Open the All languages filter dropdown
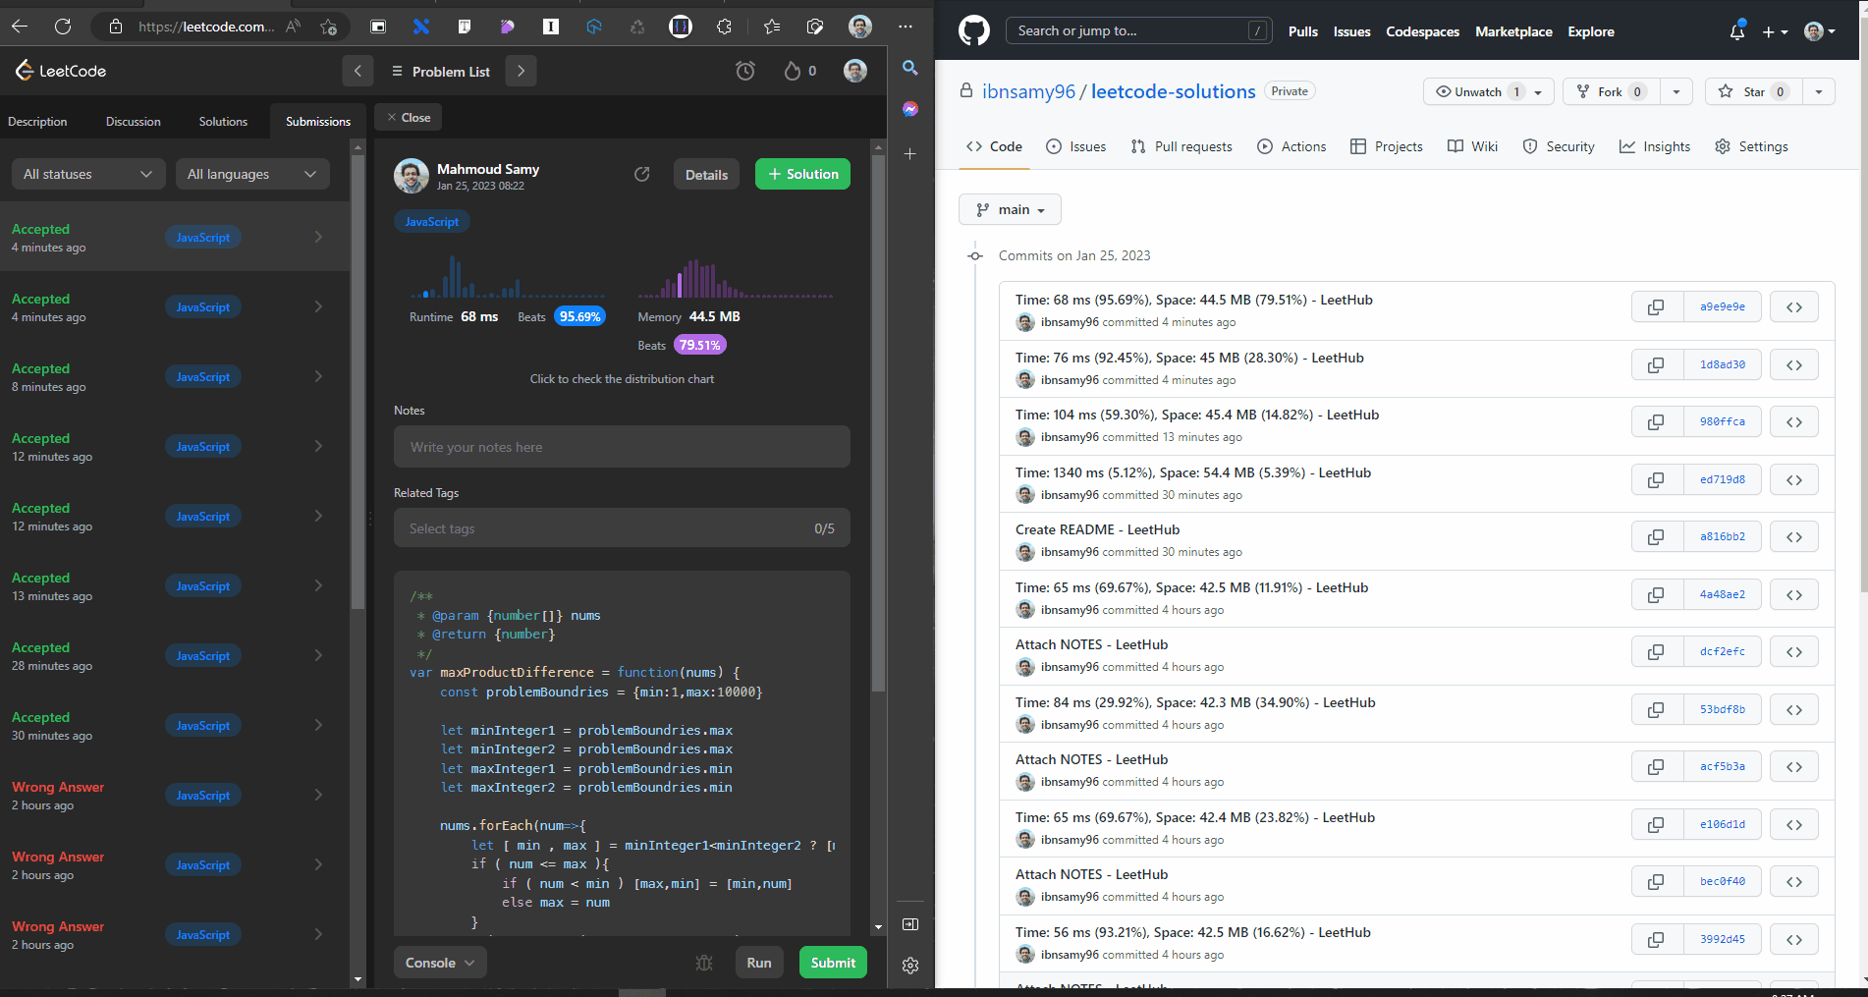1868x997 pixels. [252, 174]
